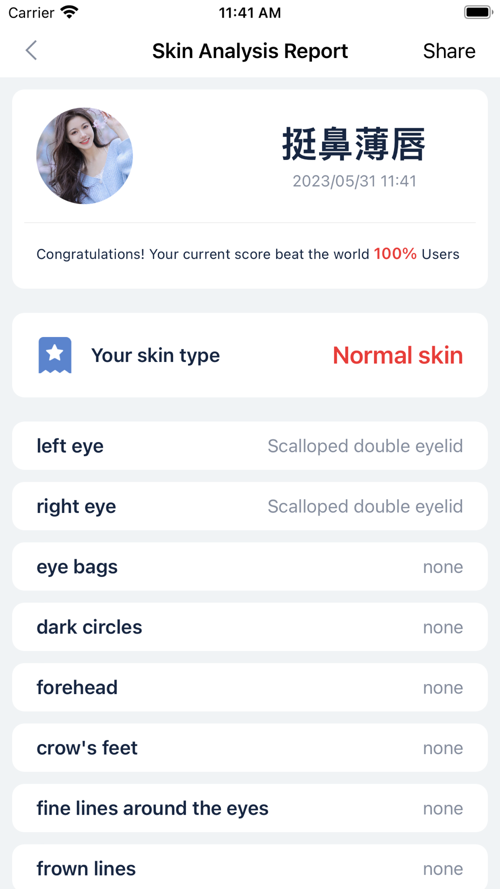
Task: Tap the forehead result row
Action: tap(250, 687)
